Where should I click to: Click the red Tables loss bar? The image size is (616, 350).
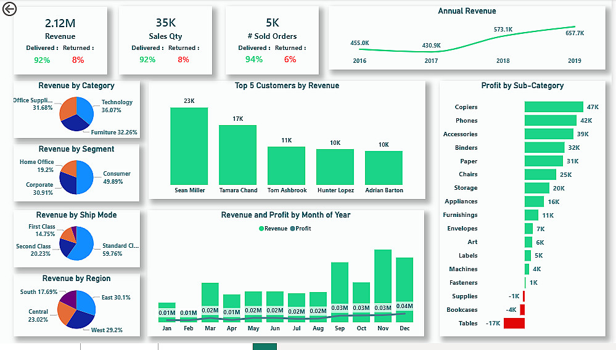(514, 324)
